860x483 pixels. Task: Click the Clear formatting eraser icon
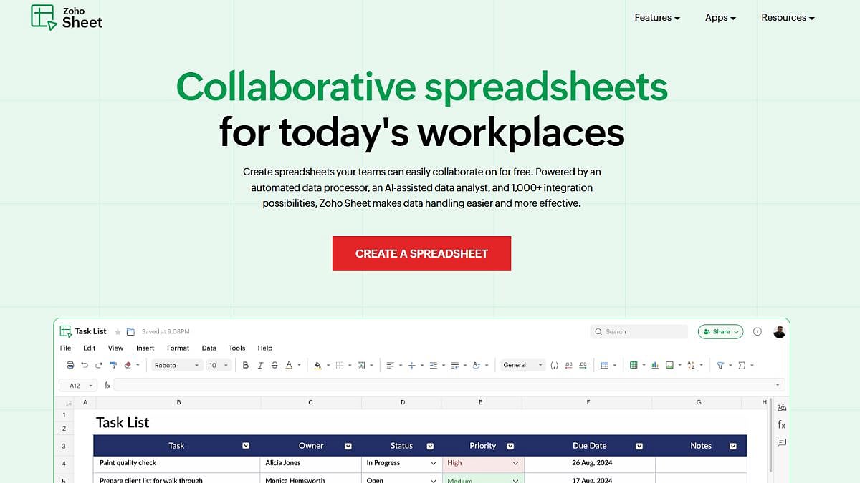tap(128, 365)
